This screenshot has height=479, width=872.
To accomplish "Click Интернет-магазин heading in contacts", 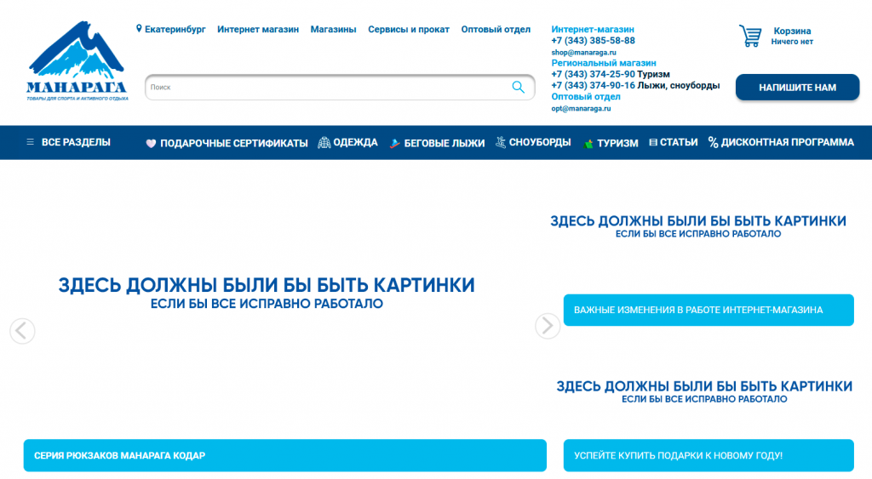I will coord(593,29).
